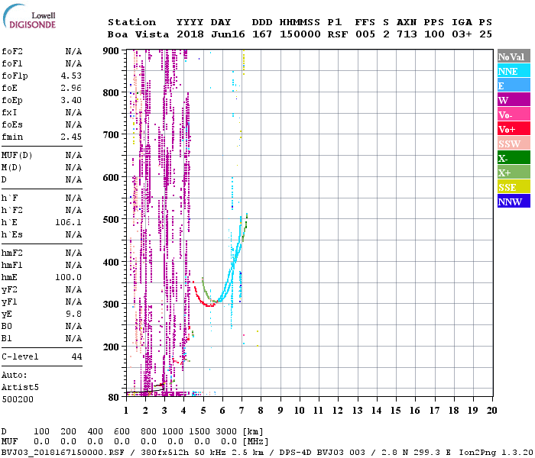
Task: Select the W purple legend swatch
Action: [x=514, y=100]
